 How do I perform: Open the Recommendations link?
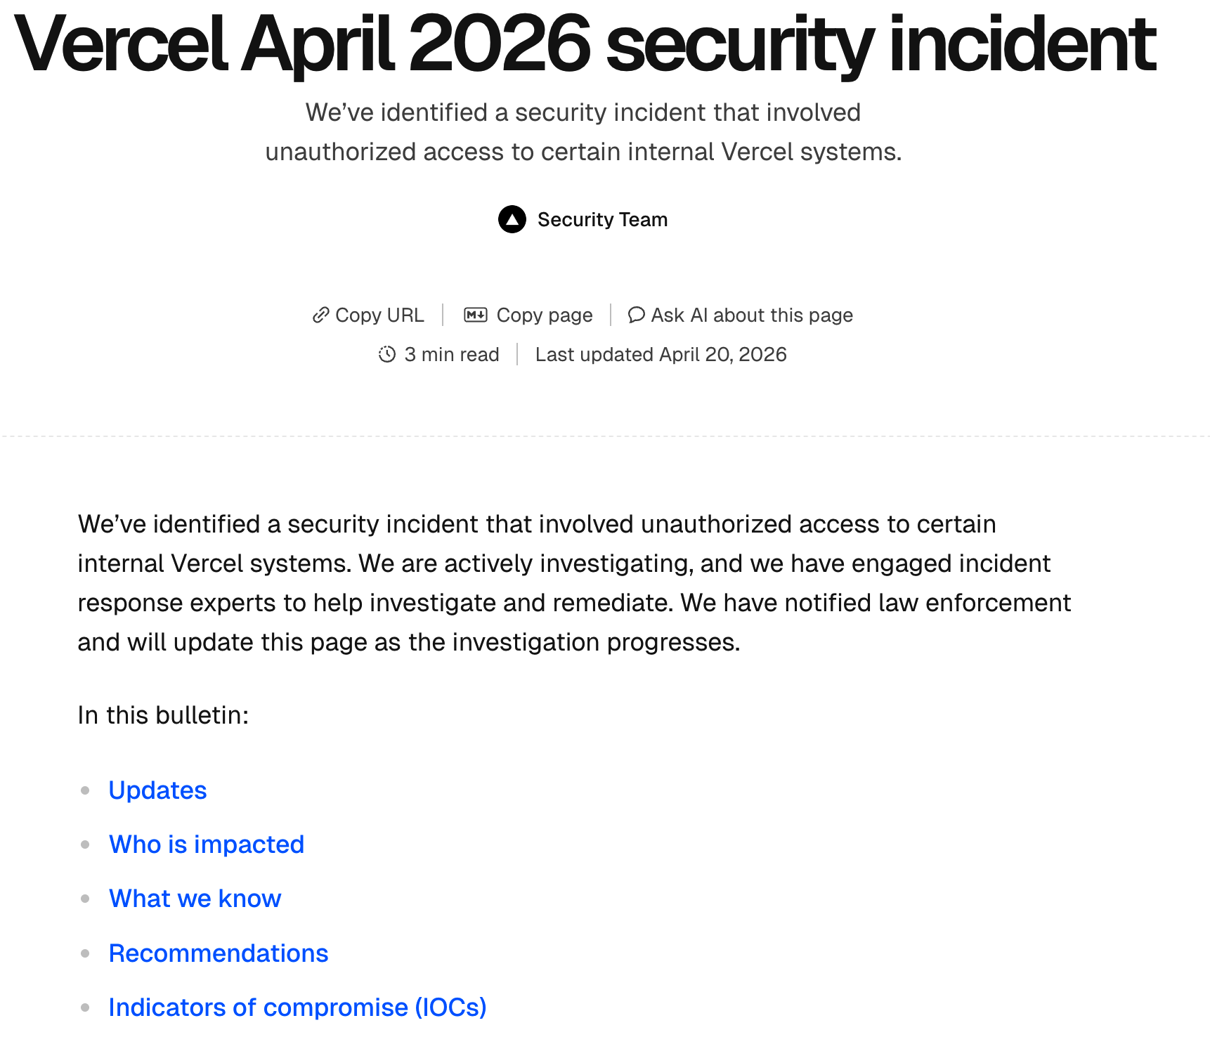[218, 953]
